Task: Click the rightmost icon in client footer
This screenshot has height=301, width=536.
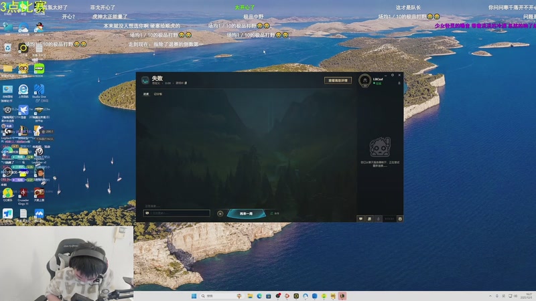Action: pyautogui.click(x=400, y=218)
